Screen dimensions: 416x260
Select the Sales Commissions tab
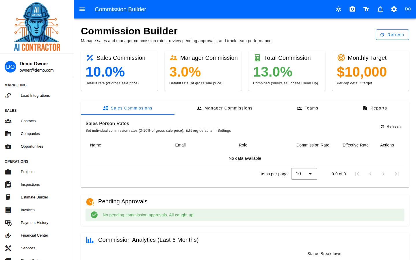click(128, 108)
